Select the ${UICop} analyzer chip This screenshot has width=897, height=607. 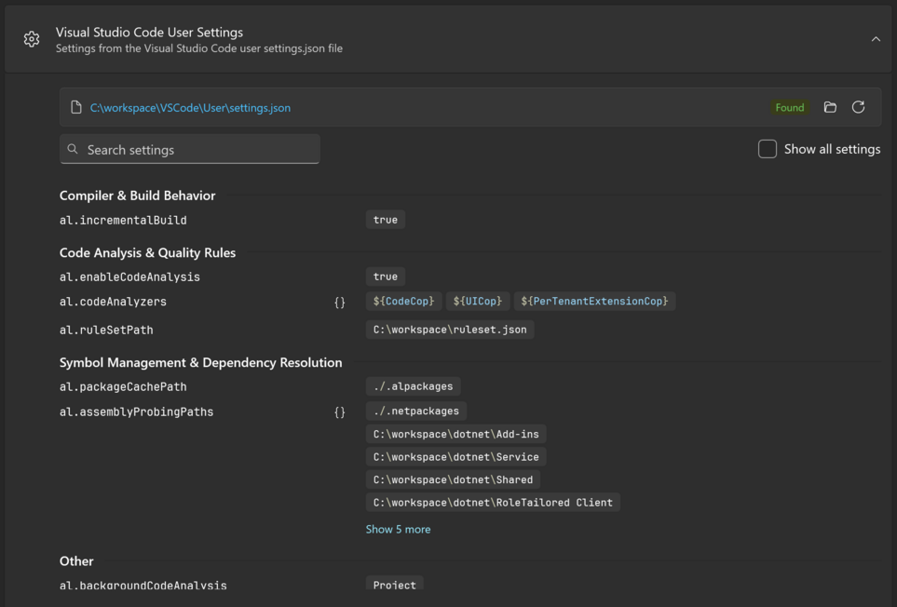[478, 302]
